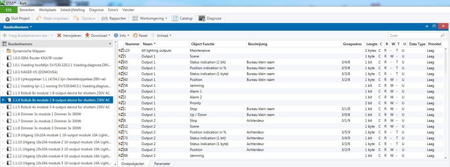Open the Werkplaats menu
This screenshot has width=450, height=167.
[x=47, y=10]
